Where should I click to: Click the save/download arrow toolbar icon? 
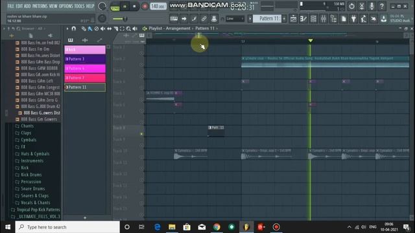click(x=383, y=19)
